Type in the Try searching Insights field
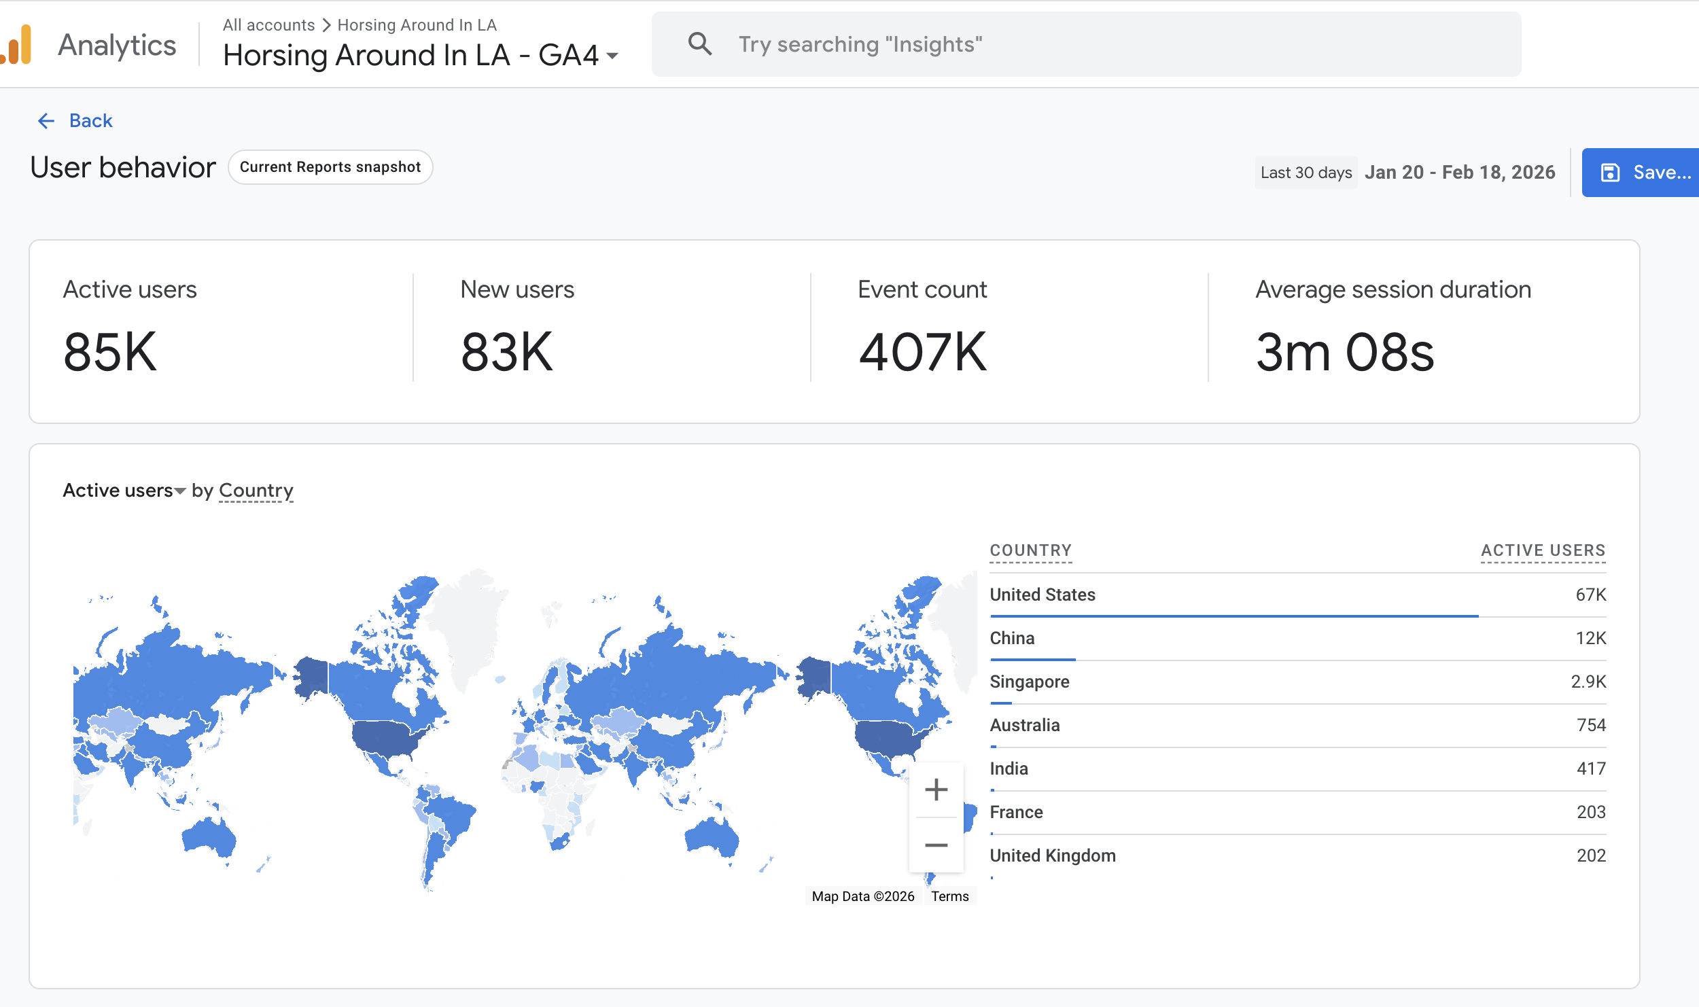This screenshot has height=1007, width=1699. click(1087, 44)
